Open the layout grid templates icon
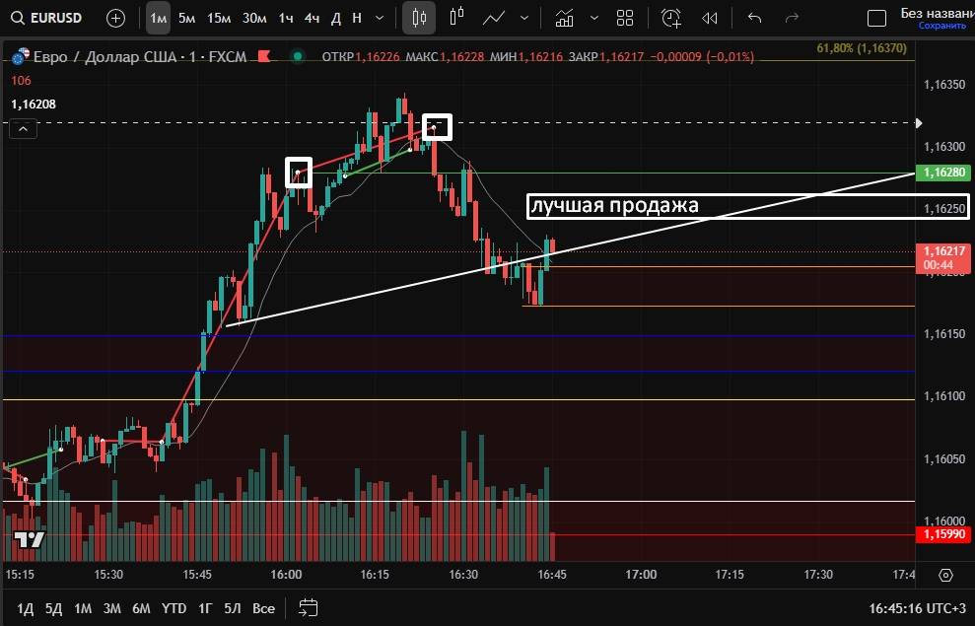The height and width of the screenshot is (626, 975). [624, 18]
